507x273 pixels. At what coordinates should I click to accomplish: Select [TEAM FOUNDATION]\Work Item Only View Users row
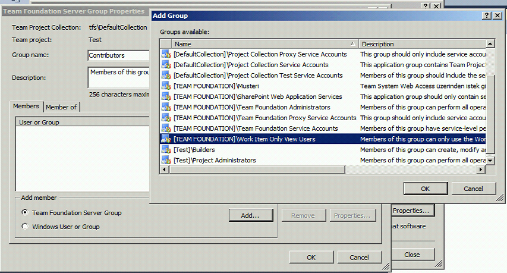(x=323, y=139)
